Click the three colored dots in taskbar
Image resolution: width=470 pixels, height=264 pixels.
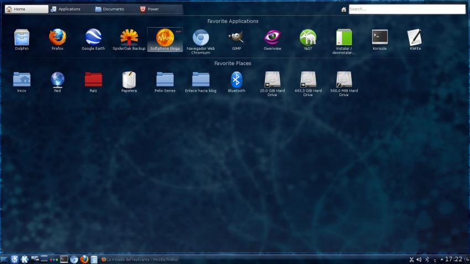click(x=54, y=260)
